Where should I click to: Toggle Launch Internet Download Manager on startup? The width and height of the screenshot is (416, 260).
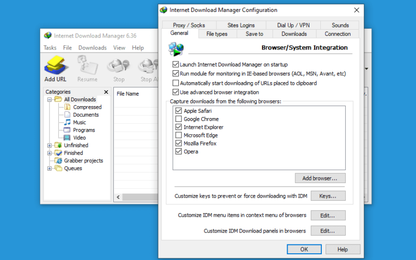(x=175, y=64)
